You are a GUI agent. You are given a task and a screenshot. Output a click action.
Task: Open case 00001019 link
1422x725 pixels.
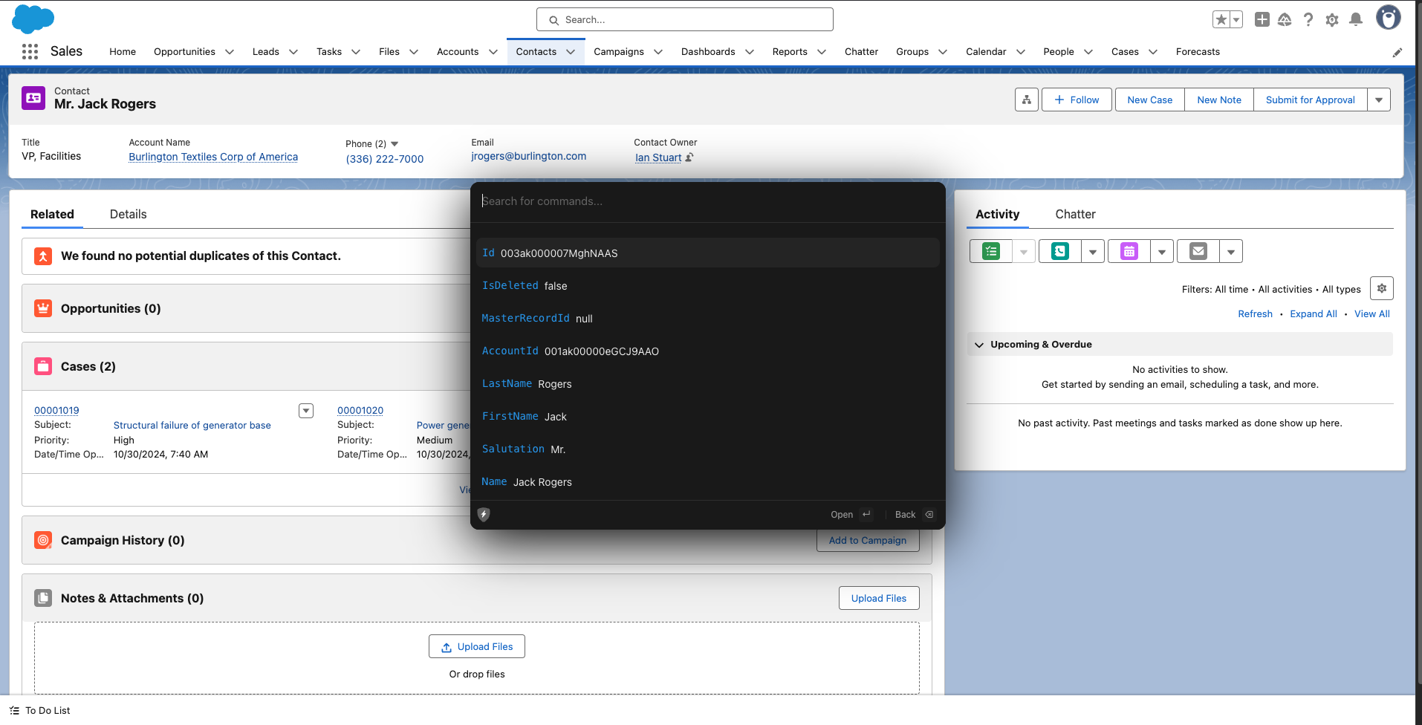click(56, 410)
